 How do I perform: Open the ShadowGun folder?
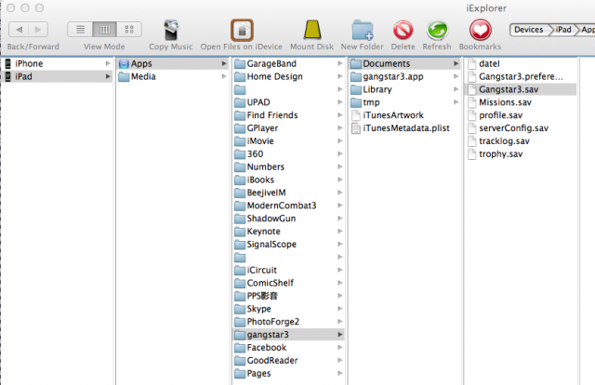click(288, 219)
